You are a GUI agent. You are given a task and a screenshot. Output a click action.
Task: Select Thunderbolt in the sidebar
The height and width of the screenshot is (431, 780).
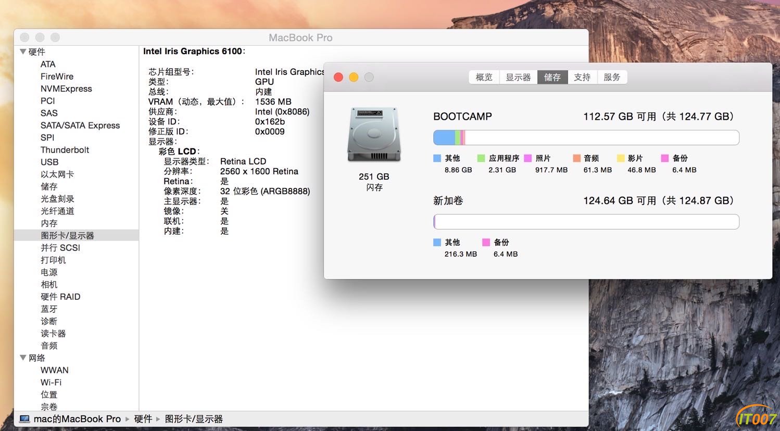coord(65,150)
